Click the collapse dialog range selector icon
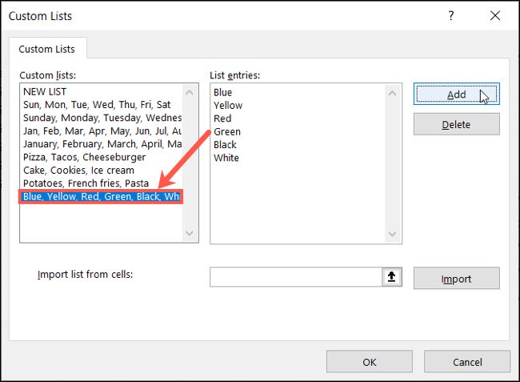 pos(391,277)
